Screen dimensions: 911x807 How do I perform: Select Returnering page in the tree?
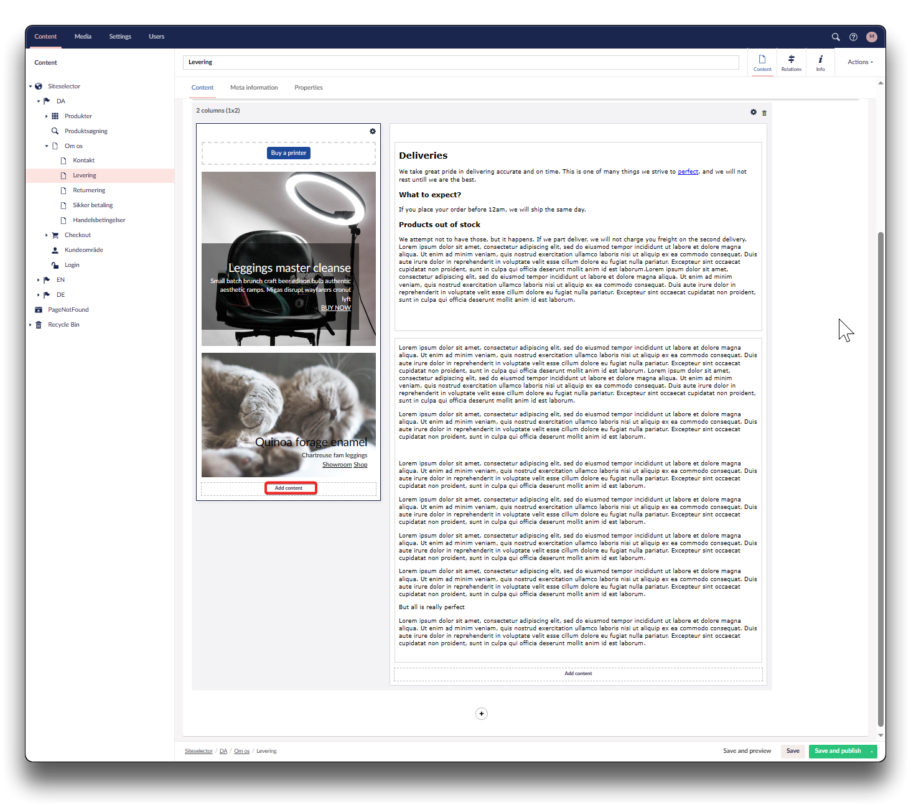[x=89, y=190]
